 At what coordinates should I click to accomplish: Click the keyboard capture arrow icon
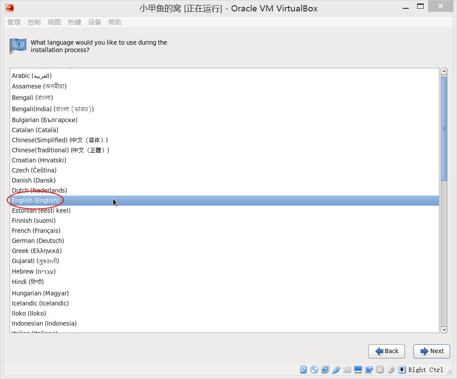(x=402, y=370)
